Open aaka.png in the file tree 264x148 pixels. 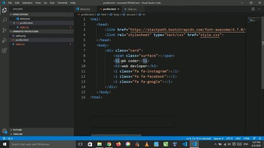(21, 36)
